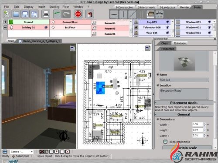
Task: Switch to the Render tab
Action: coord(184,7)
